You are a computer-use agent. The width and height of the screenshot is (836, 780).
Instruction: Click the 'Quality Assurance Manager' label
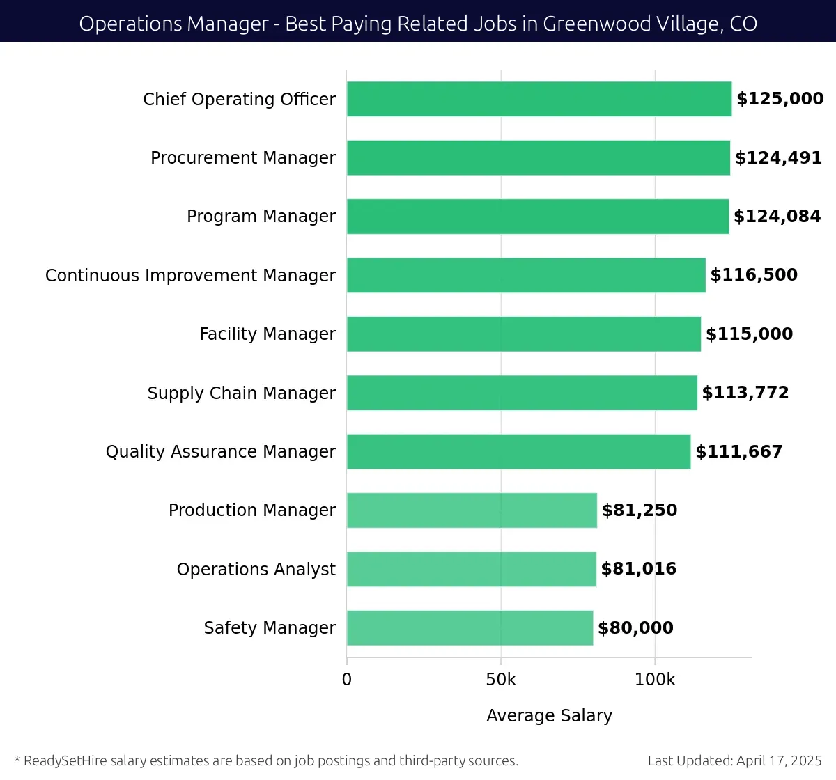(x=220, y=452)
